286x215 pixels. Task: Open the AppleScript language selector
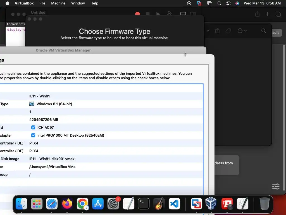click(x=16, y=24)
